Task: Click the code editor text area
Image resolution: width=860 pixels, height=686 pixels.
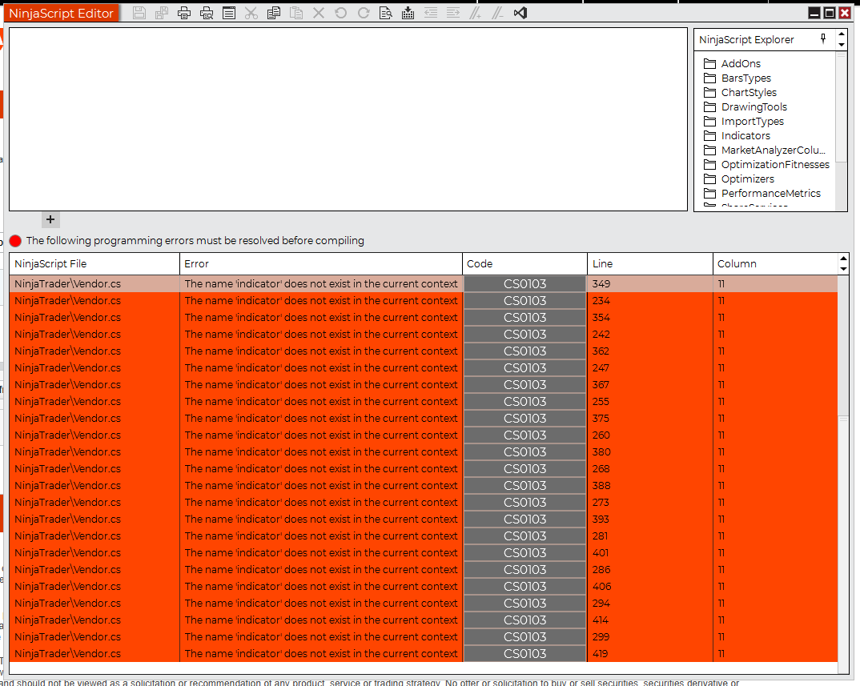Action: pos(348,119)
